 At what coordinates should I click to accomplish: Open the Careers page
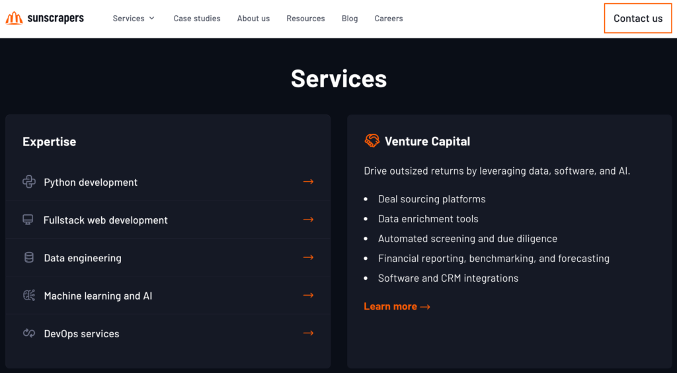389,18
